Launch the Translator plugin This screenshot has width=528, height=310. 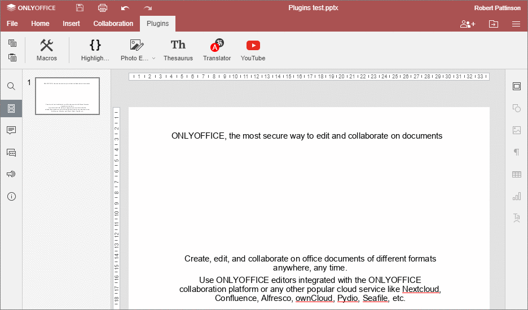click(x=217, y=50)
